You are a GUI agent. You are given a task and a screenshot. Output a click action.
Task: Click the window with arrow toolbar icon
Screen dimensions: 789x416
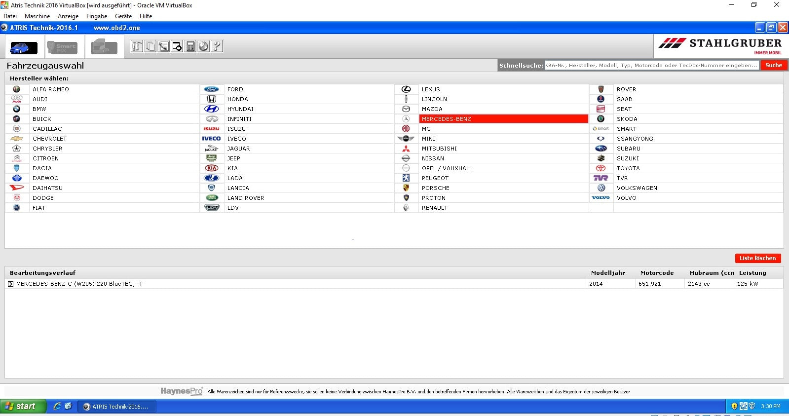tap(177, 46)
